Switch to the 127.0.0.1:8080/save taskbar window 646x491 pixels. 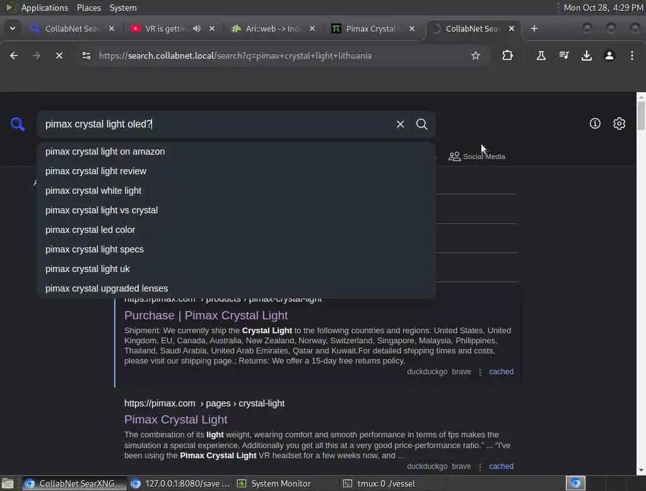[180, 483]
